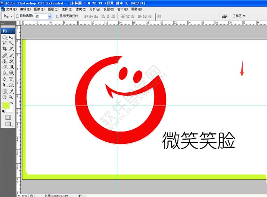
Task: Select the Pen tool
Action: pos(4,79)
